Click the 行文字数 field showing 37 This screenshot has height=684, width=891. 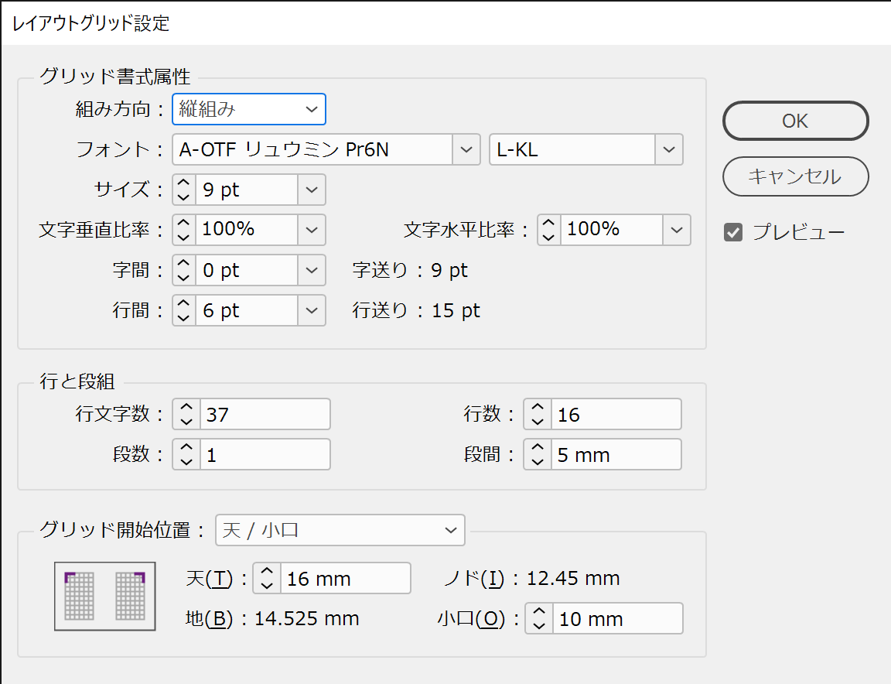[265, 414]
